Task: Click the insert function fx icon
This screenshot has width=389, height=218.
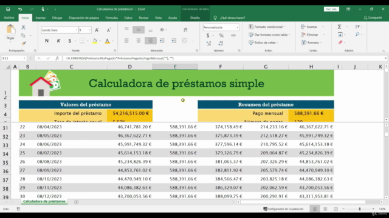Action: [57, 58]
